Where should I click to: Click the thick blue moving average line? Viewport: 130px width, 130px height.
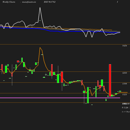coord(60,31)
